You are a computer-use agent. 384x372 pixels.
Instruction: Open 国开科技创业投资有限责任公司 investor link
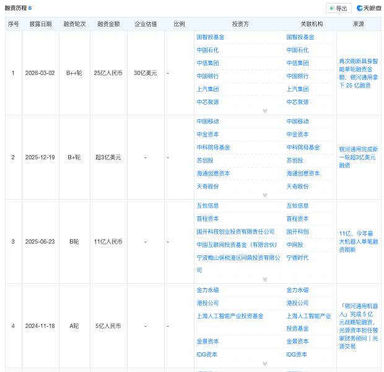click(x=235, y=232)
